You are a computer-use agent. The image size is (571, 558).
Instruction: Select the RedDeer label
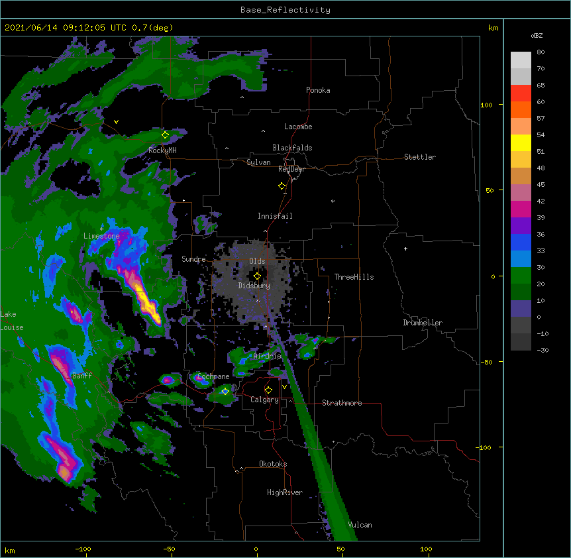pos(291,169)
